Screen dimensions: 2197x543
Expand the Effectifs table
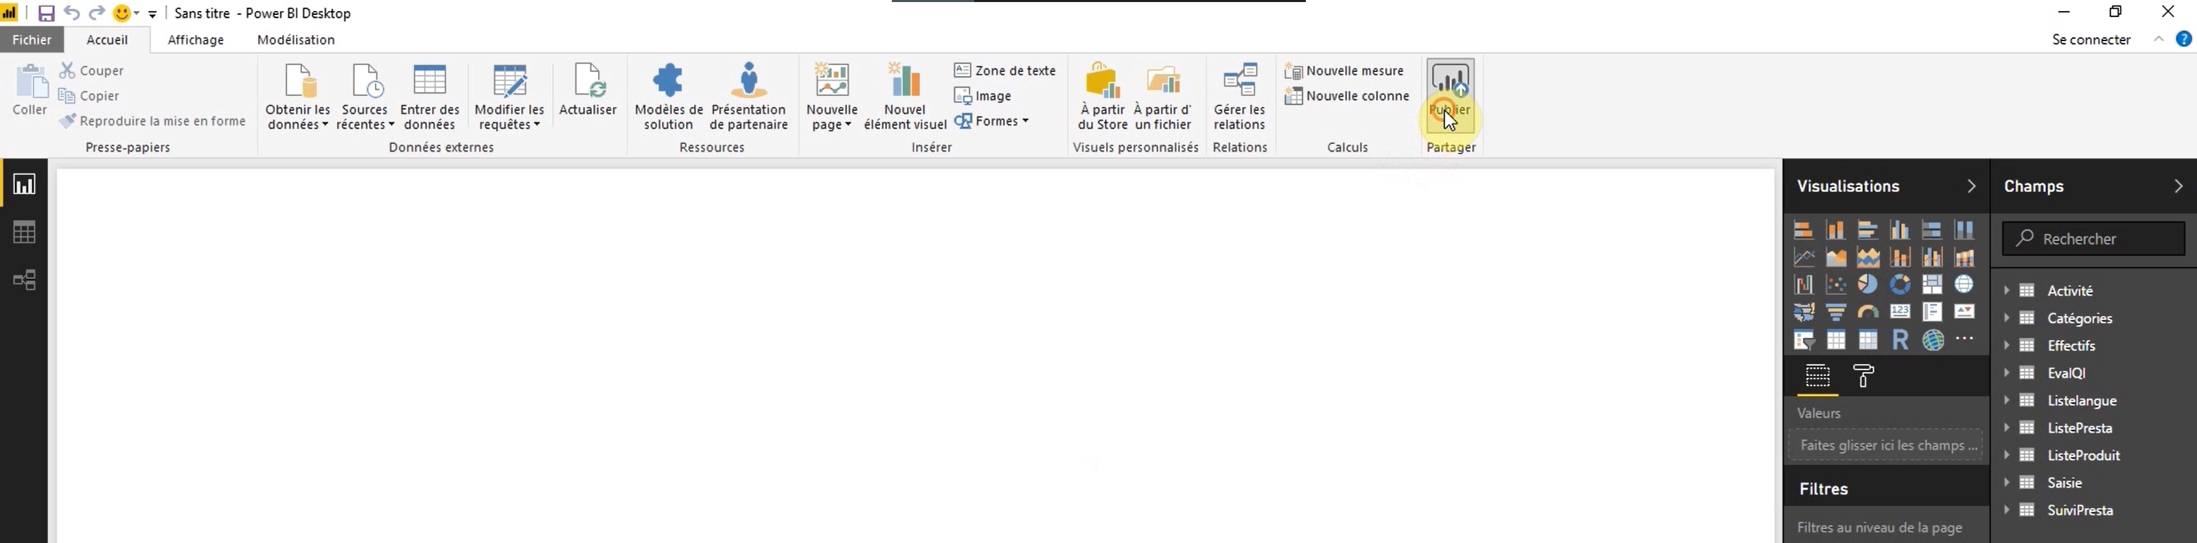(2007, 345)
